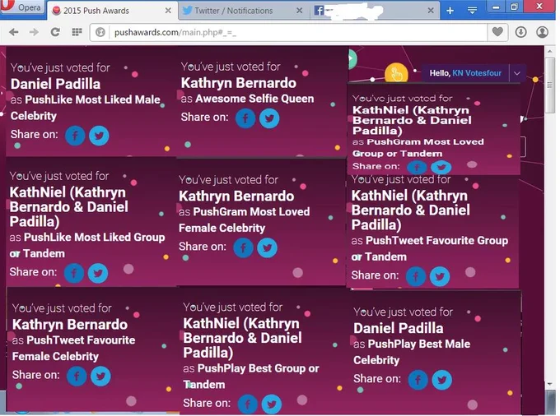560x416 pixels.
Task: Click the page vertical scrollbar thumb
Action: 549,85
